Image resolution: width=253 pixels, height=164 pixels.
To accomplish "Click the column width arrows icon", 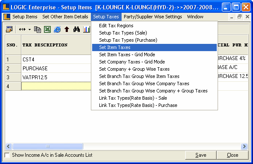I will (x=22, y=29).
